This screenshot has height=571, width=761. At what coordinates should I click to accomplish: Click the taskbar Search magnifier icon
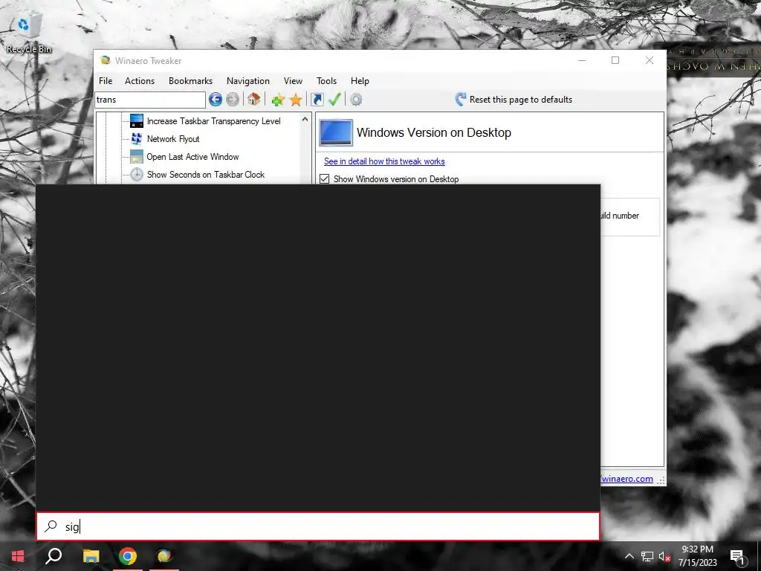tap(54, 556)
